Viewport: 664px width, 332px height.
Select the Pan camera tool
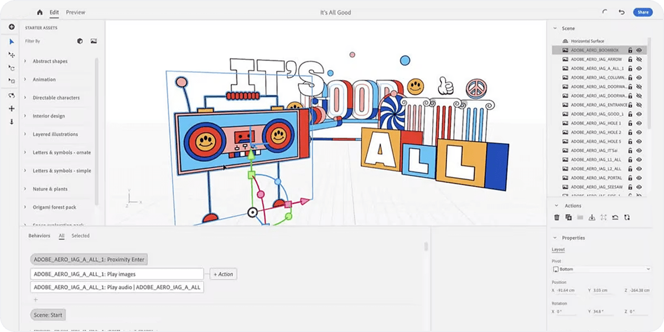pyautogui.click(x=12, y=108)
